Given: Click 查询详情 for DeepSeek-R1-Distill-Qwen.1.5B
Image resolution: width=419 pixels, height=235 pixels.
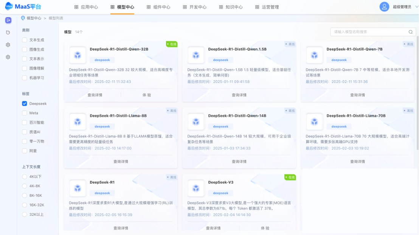Looking at the screenshot, I should [239, 95].
